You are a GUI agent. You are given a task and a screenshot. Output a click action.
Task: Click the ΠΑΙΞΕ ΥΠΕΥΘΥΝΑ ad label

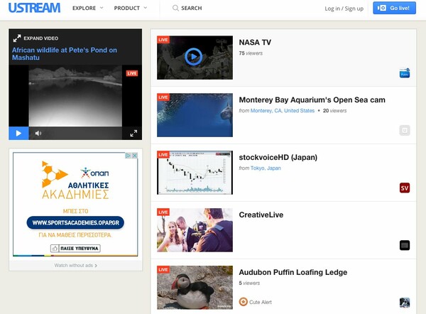pos(80,248)
